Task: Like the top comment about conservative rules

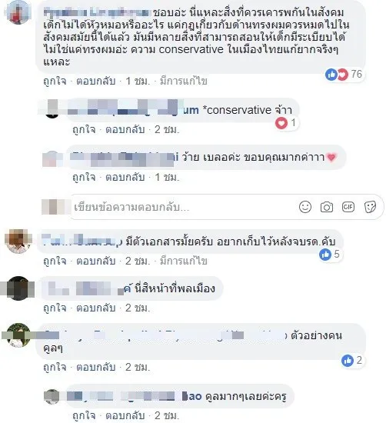Action: click(x=55, y=81)
